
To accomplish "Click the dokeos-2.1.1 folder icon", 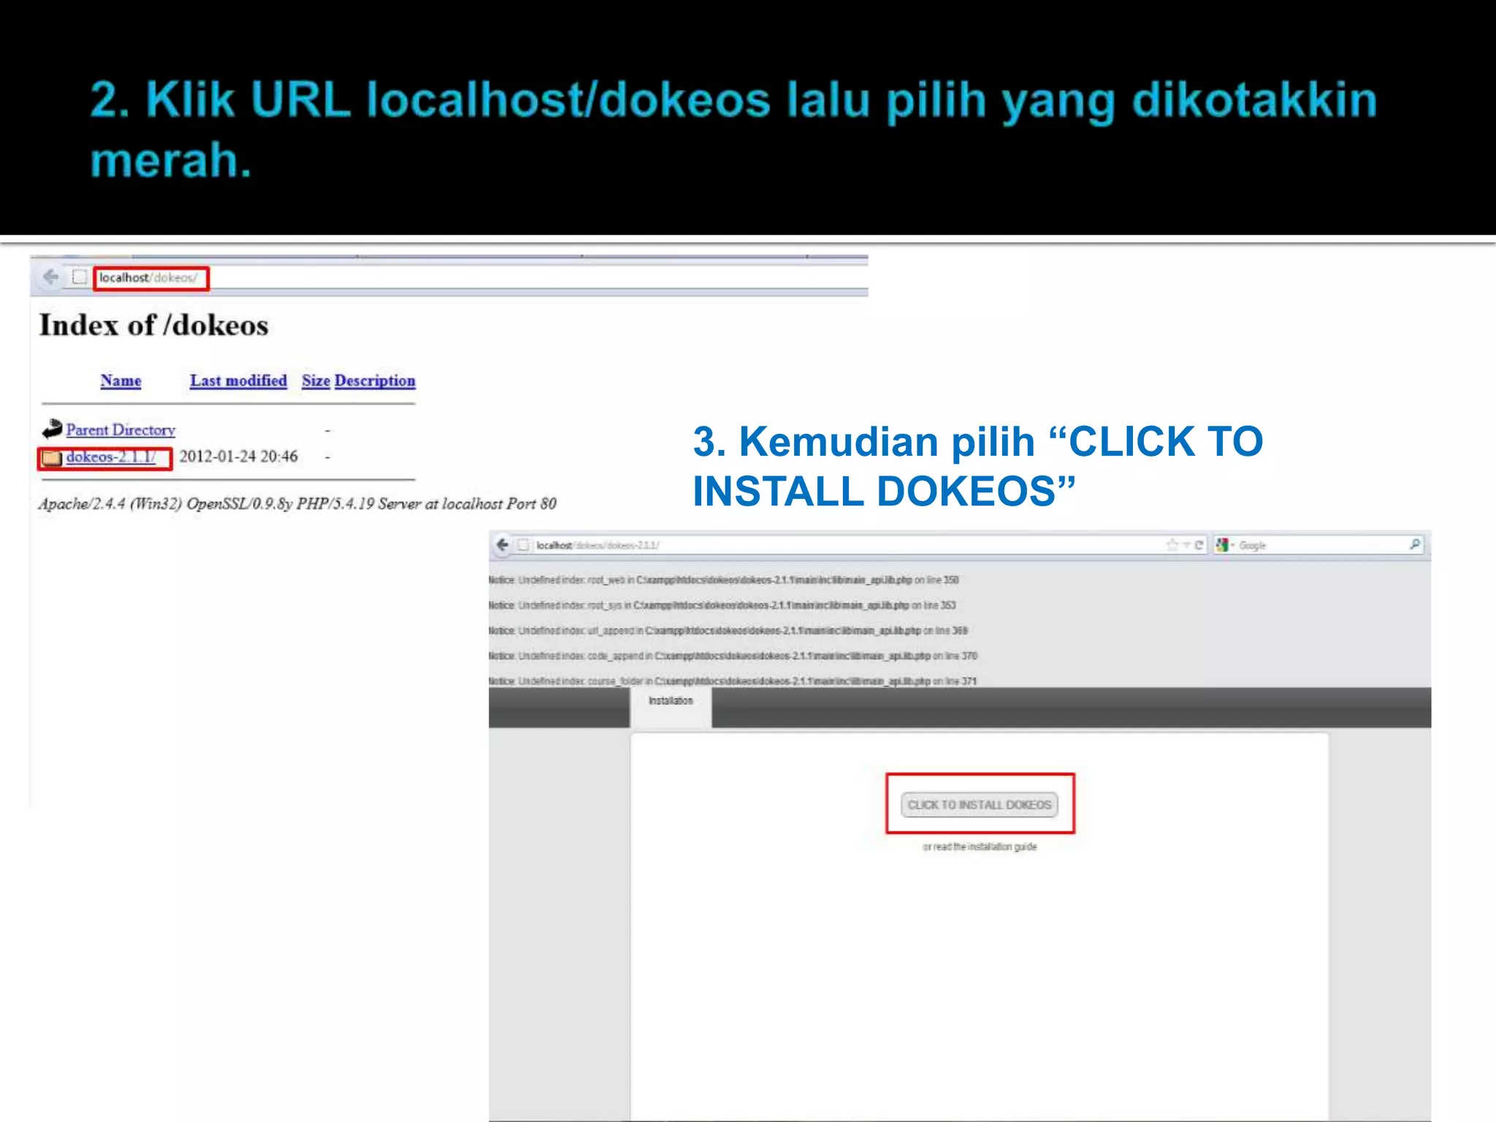I will [52, 458].
